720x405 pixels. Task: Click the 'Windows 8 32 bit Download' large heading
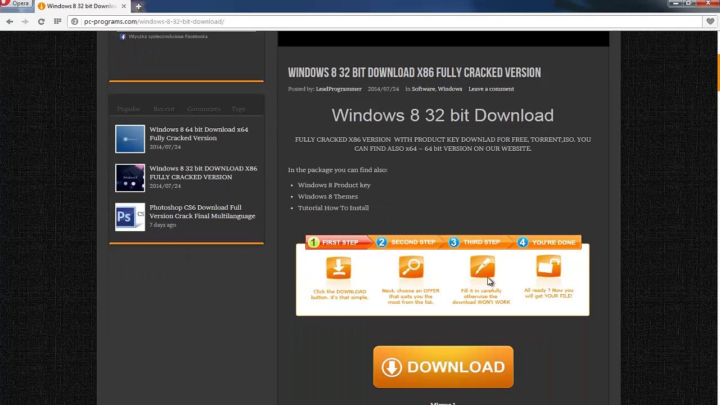pos(443,115)
